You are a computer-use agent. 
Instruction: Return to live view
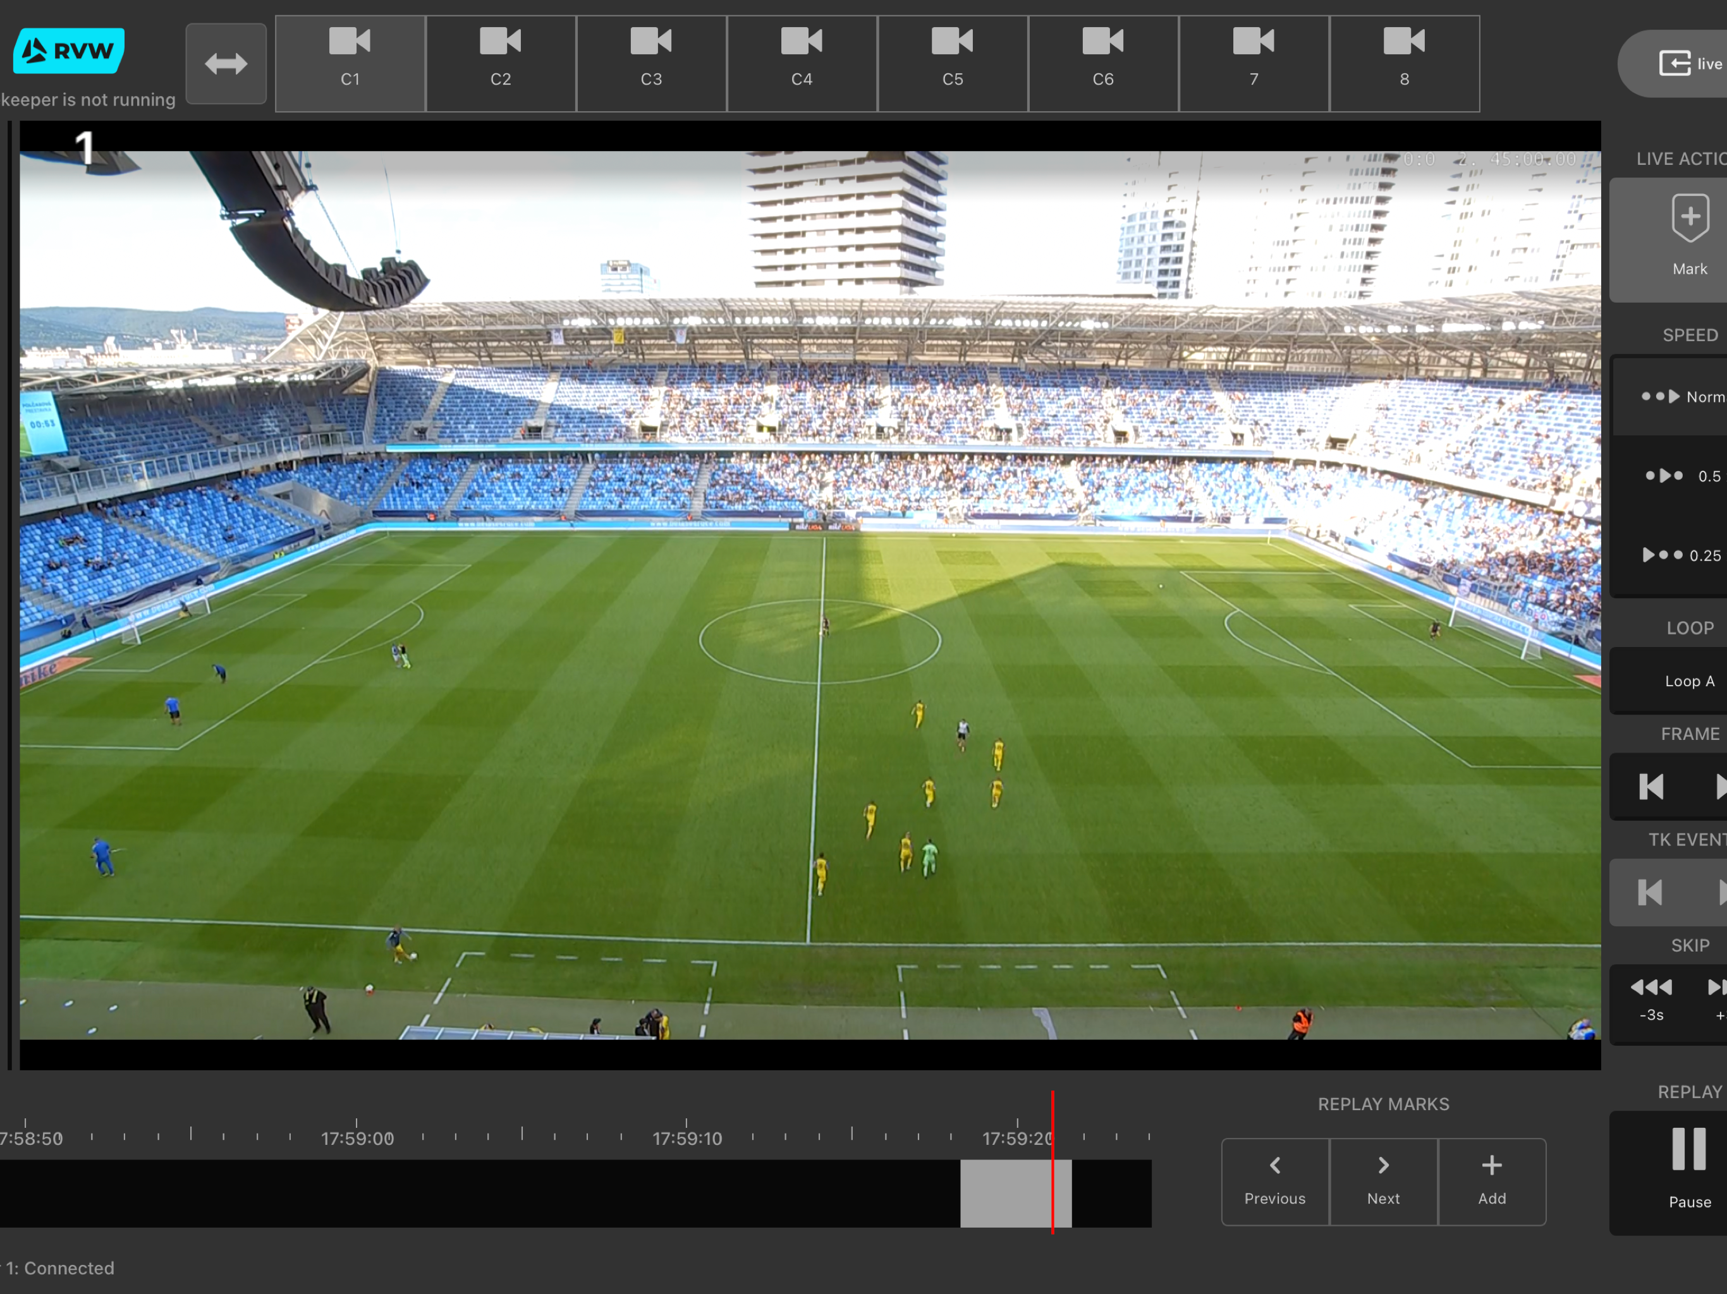[1674, 64]
